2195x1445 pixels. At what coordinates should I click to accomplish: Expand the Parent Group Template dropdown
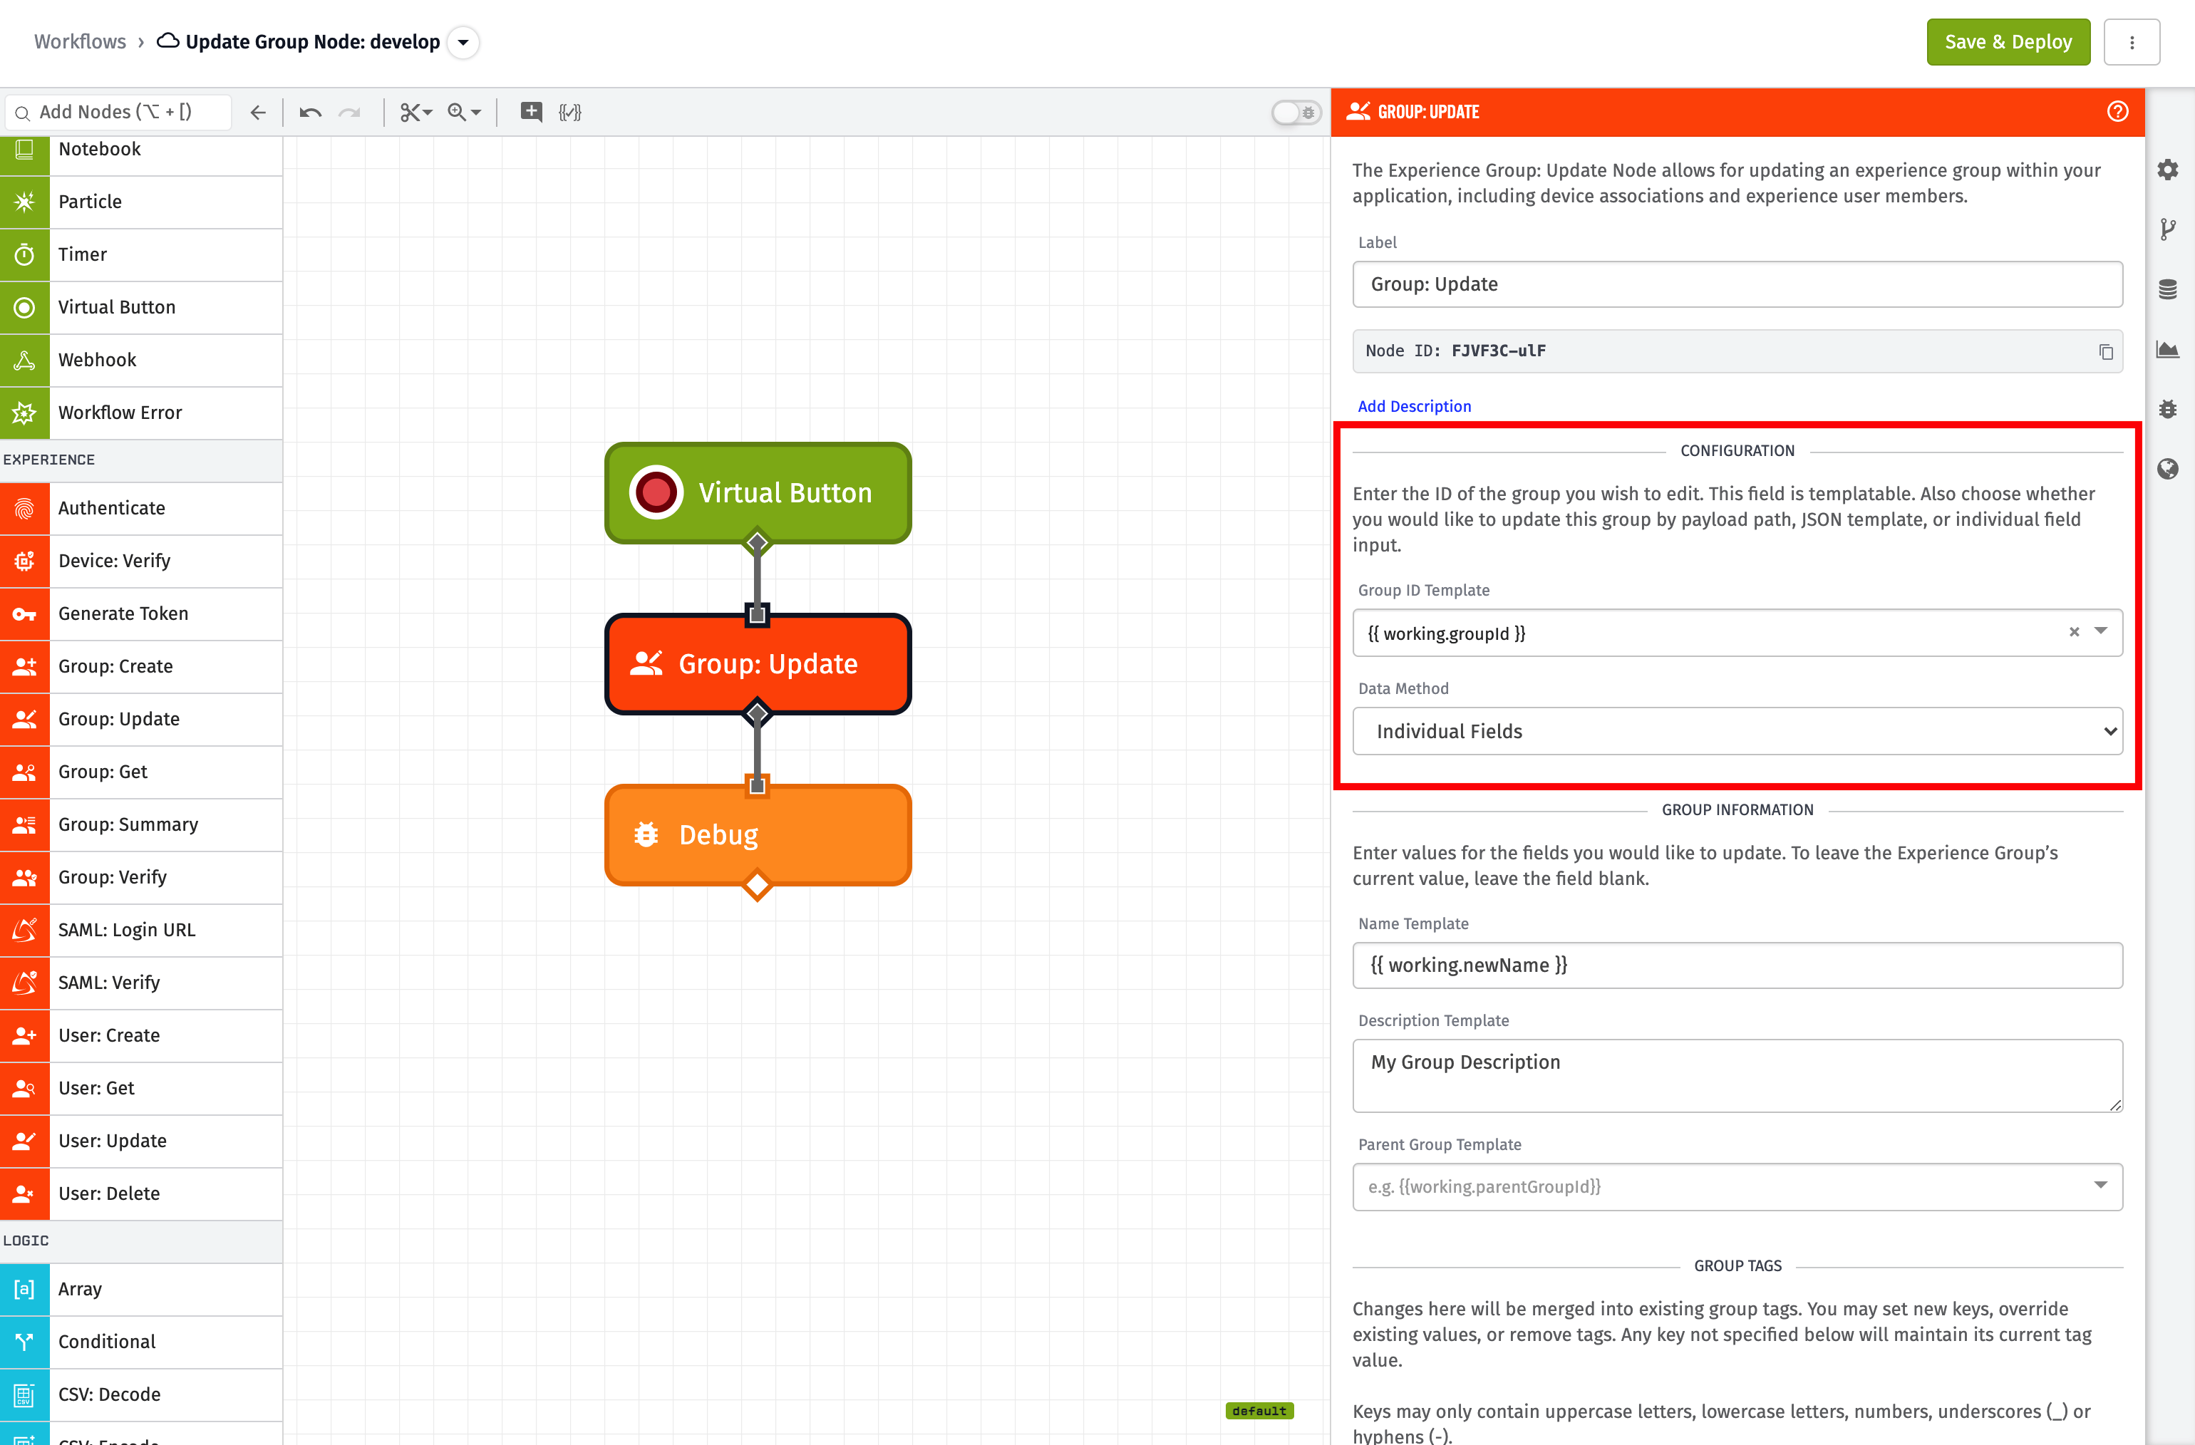[2100, 1185]
